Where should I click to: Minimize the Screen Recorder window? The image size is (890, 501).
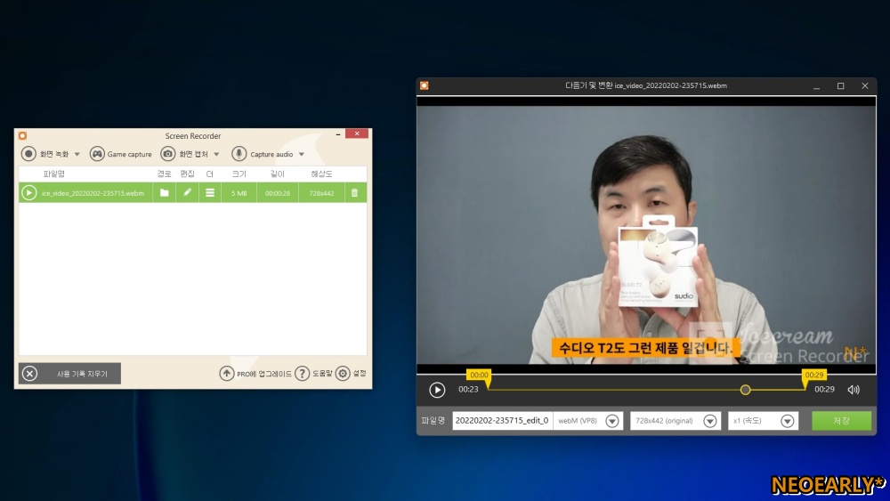(x=337, y=134)
